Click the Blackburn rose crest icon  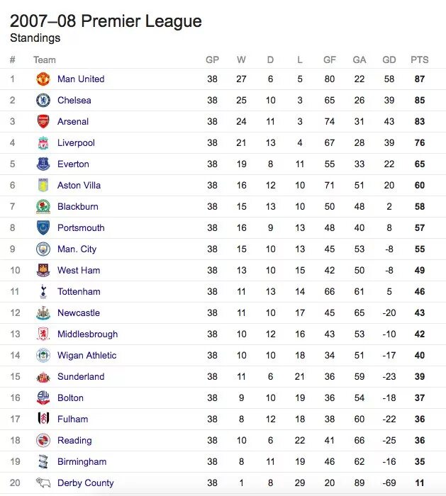pos(43,207)
